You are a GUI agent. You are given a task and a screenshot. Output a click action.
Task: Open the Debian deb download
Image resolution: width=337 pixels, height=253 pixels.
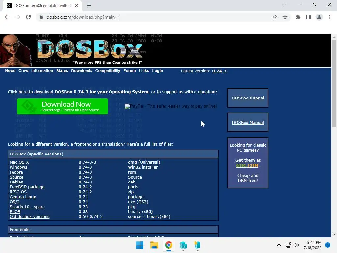(x=16, y=182)
